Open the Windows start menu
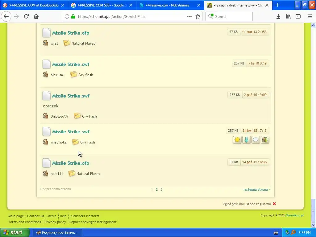 coord(15,232)
